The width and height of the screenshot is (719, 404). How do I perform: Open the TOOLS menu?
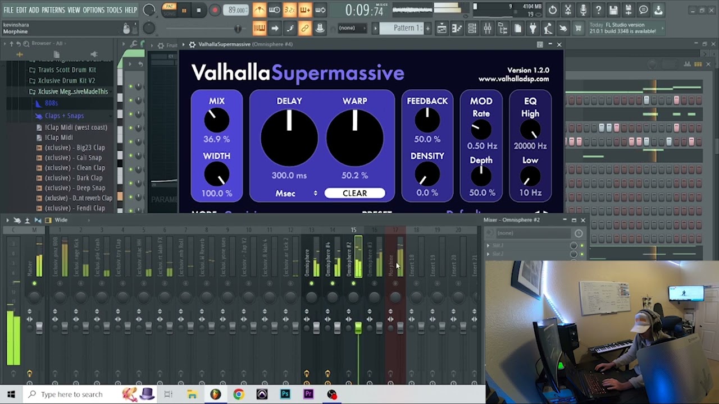point(115,10)
